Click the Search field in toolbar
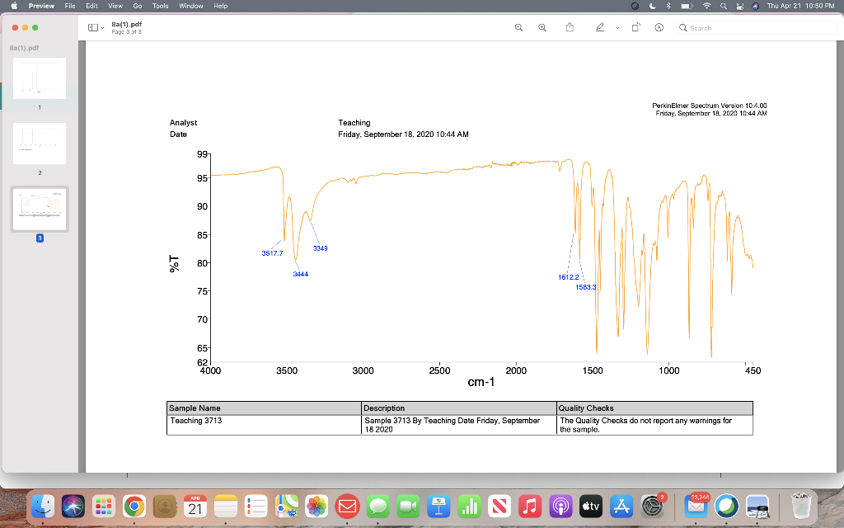The width and height of the screenshot is (844, 528). (757, 27)
